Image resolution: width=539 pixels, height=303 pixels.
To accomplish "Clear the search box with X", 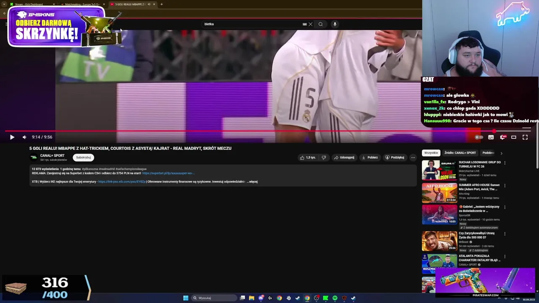I will click(310, 24).
